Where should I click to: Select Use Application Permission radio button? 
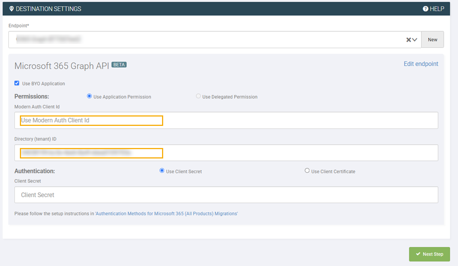[89, 96]
